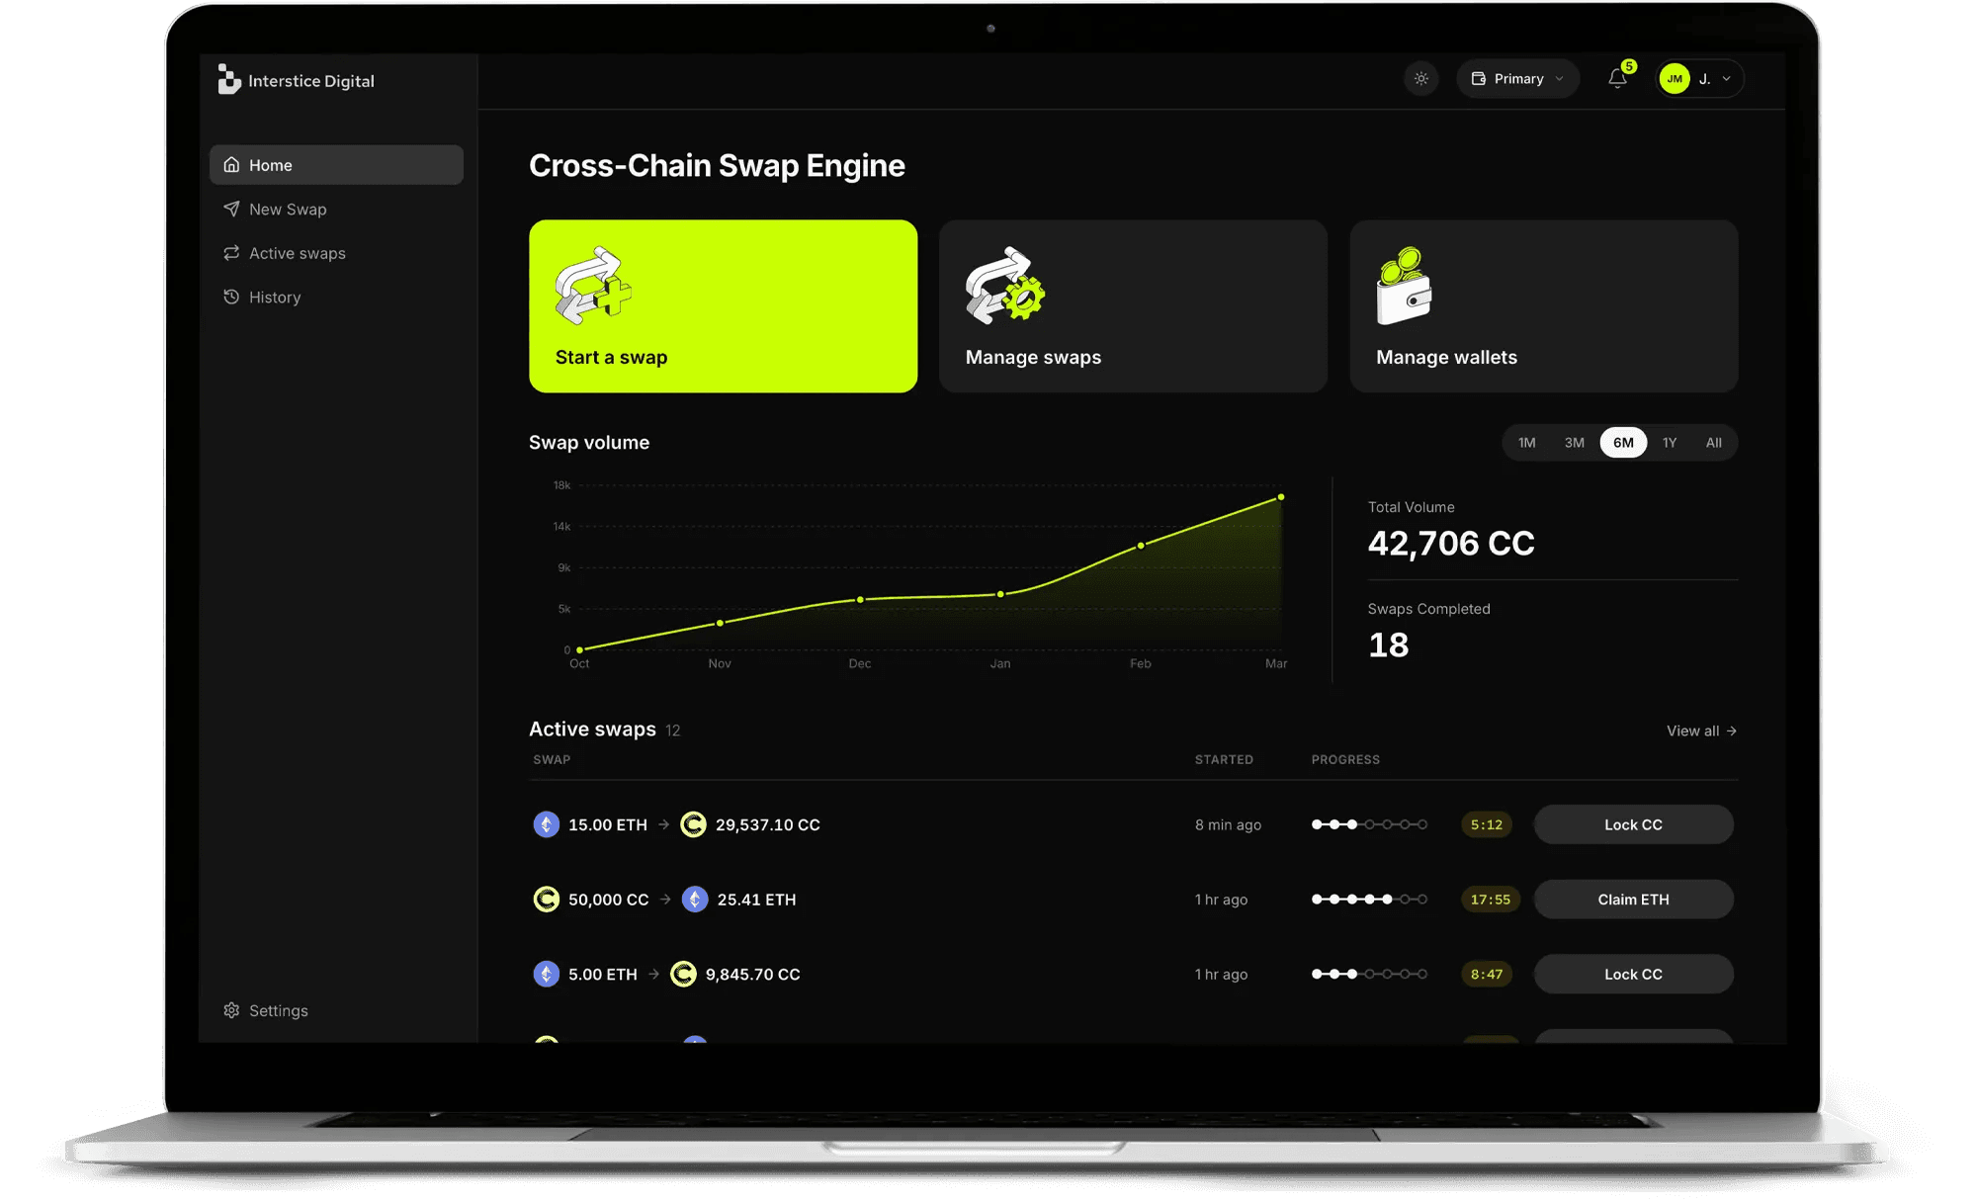The image size is (1977, 1203).
Task: Click the JM avatar circle
Action: (1675, 79)
